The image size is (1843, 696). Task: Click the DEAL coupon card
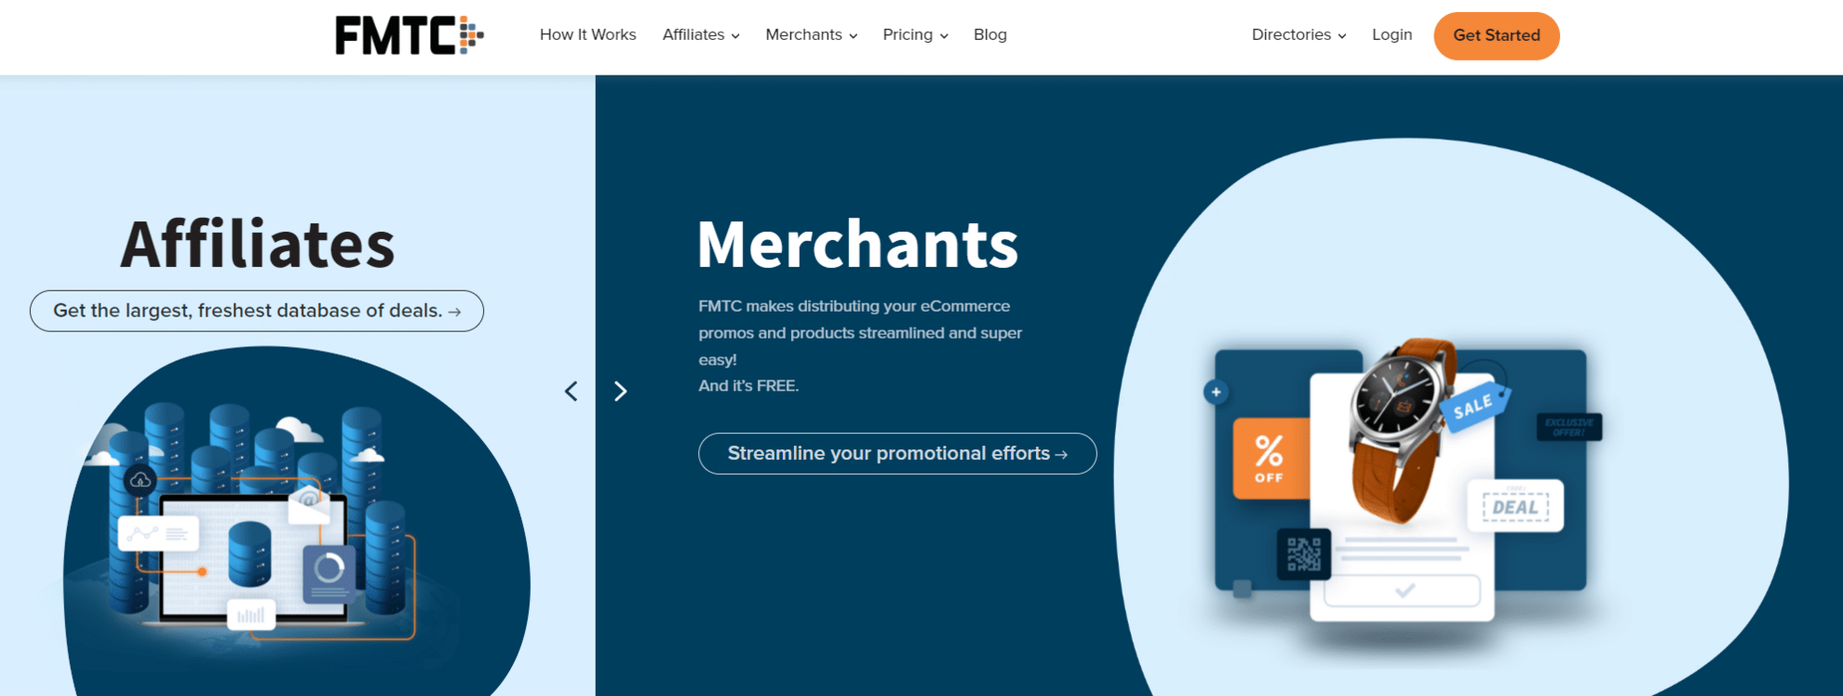coord(1515,506)
